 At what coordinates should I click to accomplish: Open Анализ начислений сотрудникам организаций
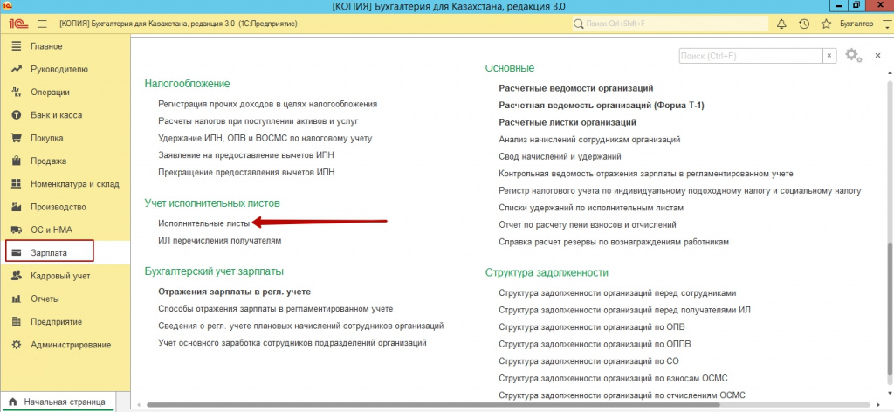pyautogui.click(x=589, y=139)
